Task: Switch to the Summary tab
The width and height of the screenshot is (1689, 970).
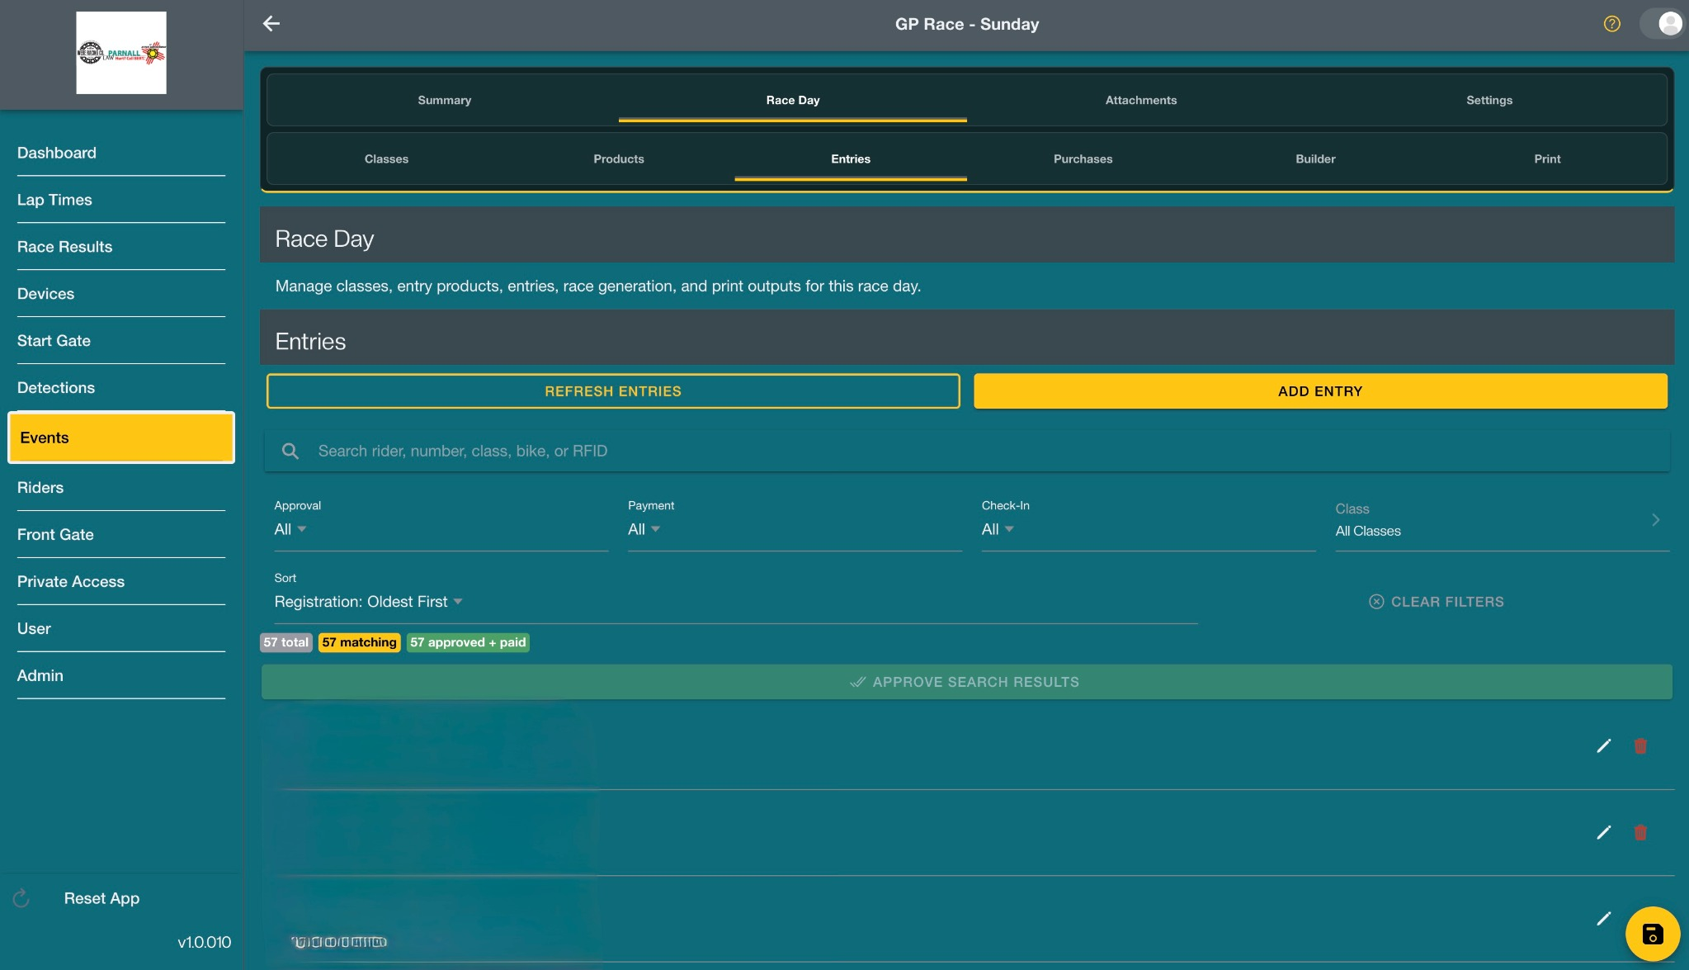Action: tap(444, 100)
